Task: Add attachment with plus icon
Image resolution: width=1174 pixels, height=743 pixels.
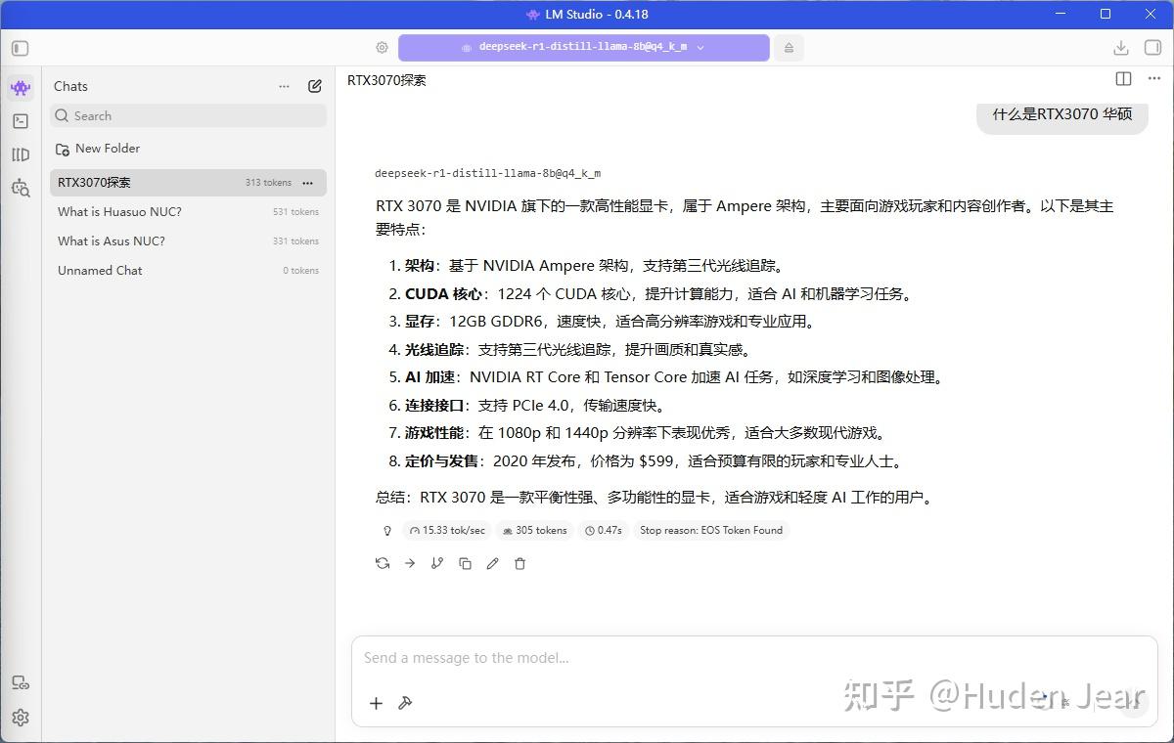Action: pos(376,703)
